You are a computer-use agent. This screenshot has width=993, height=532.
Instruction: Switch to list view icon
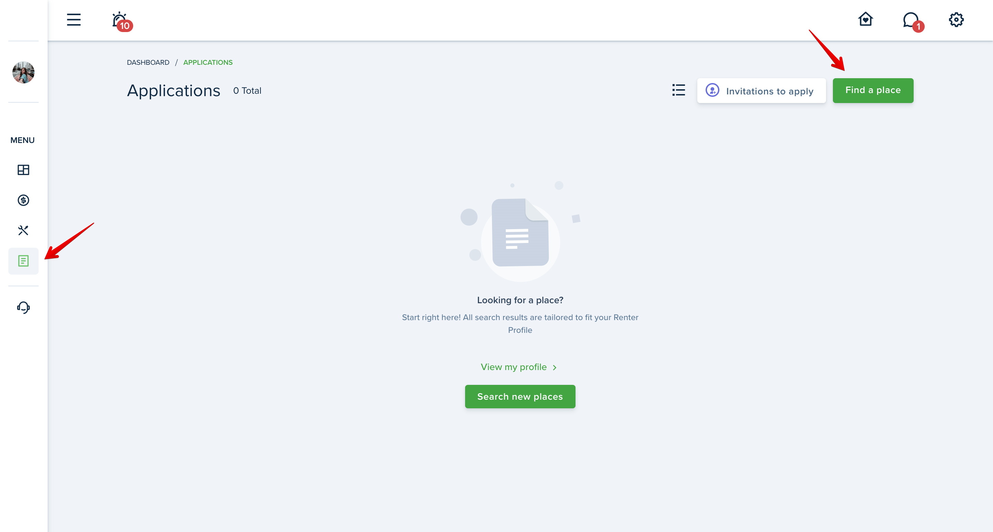pos(678,90)
